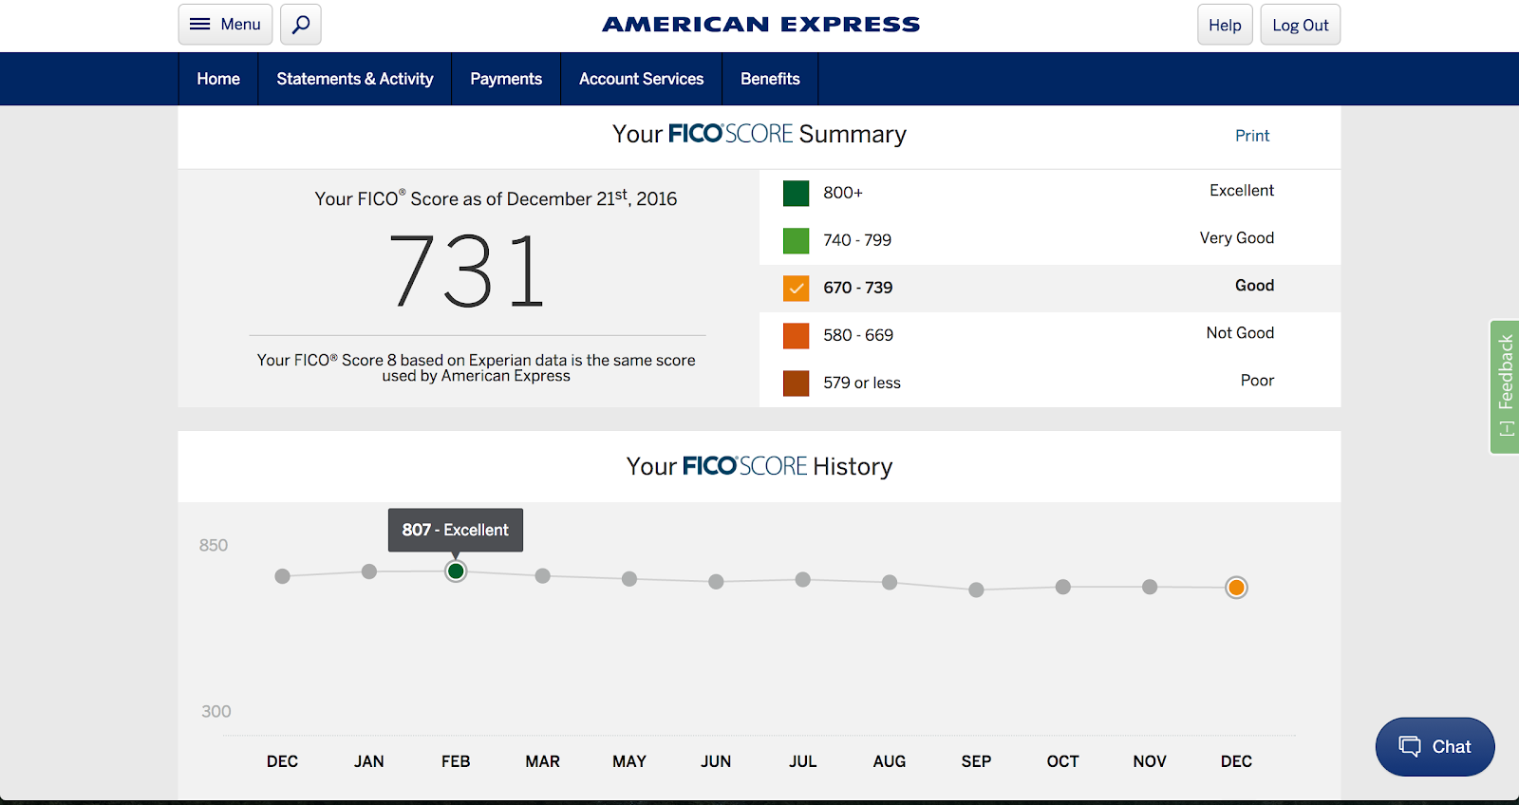Click the FEB month axis label

tap(456, 761)
